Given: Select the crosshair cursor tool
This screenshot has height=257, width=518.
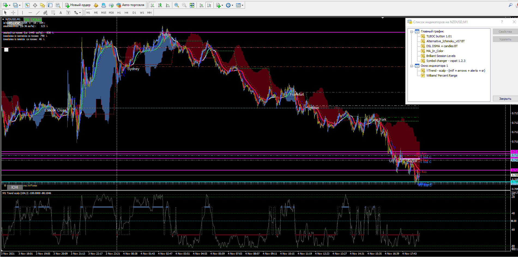Looking at the screenshot, I should point(13,13).
